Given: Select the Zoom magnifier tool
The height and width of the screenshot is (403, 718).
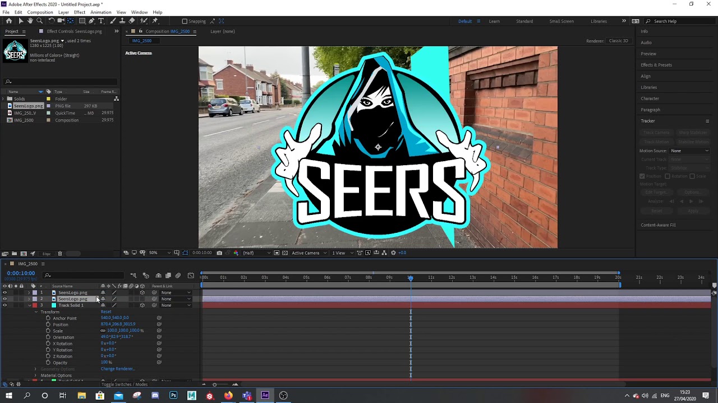Looking at the screenshot, I should click(x=39, y=21).
